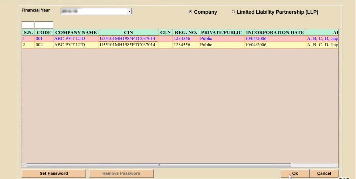This screenshot has width=356, height=179.
Task: Select Limited Liability Partnership (LLP) option
Action: 233,12
